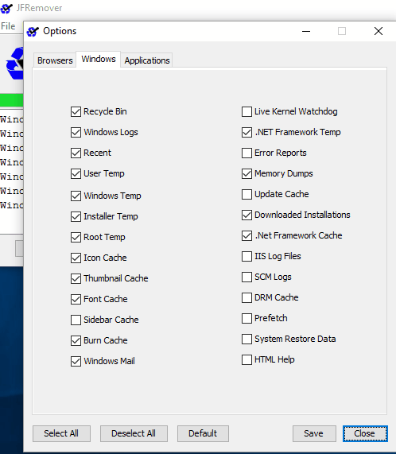Enable Live Kernel Watchdog
The height and width of the screenshot is (454, 396).
(247, 111)
